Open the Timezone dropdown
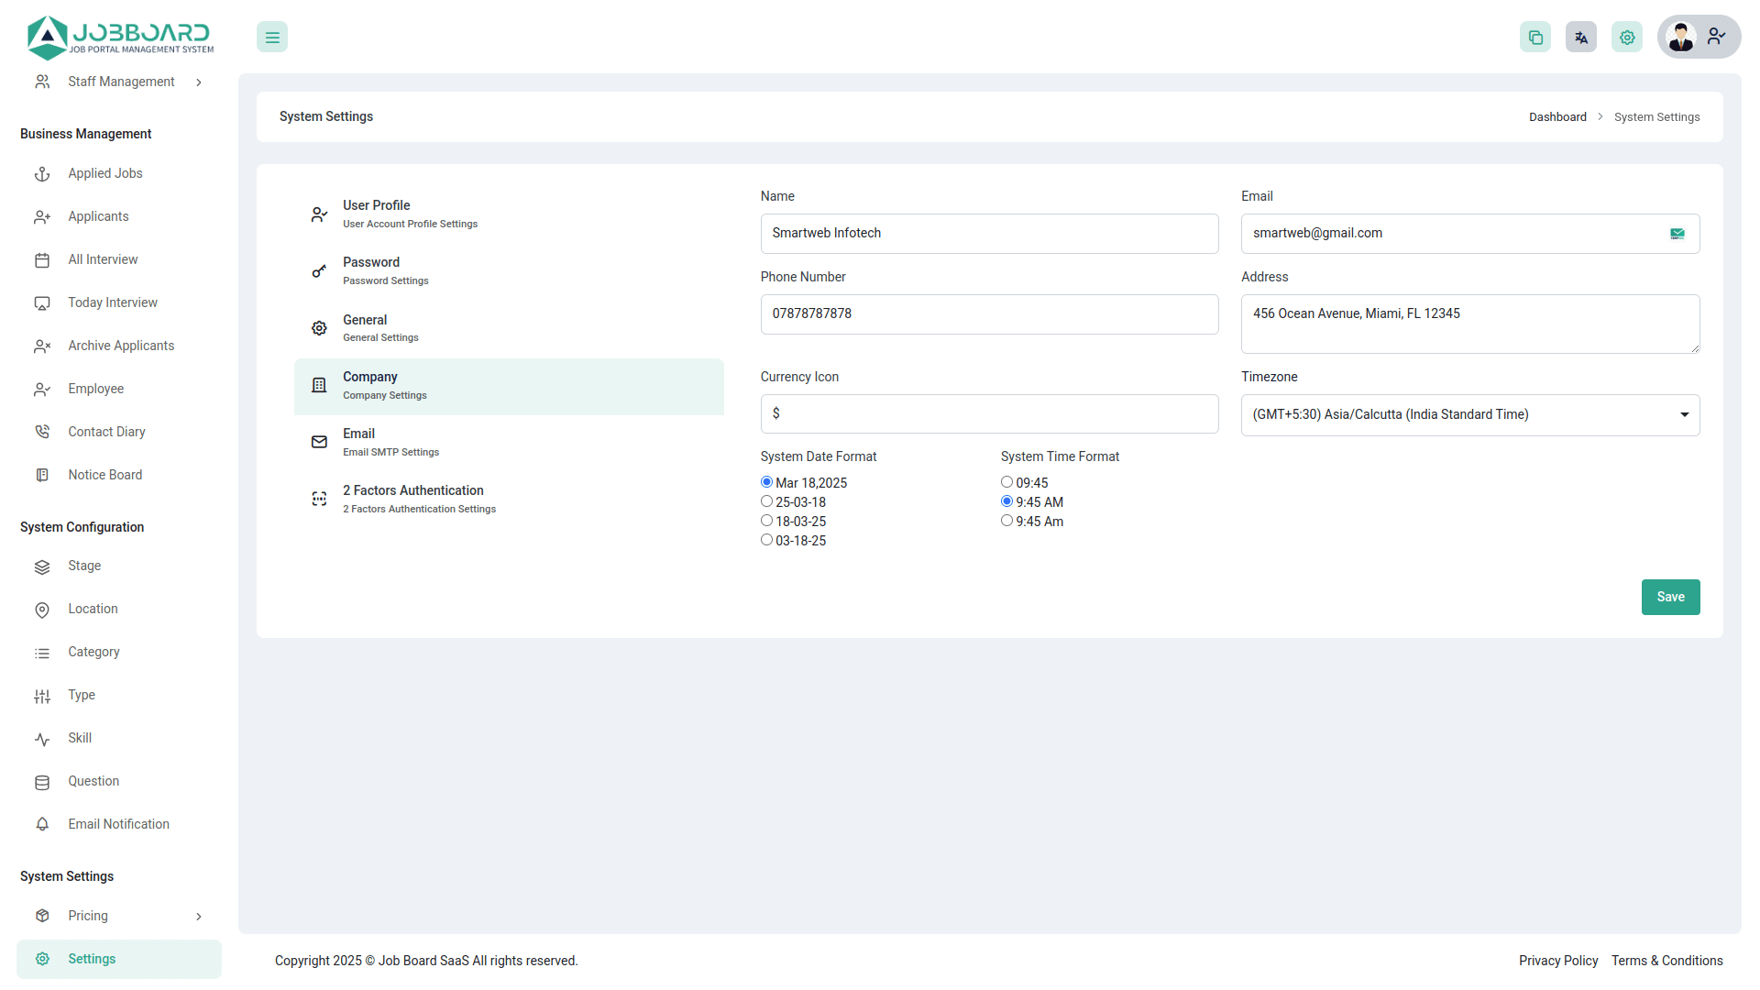 1469,415
